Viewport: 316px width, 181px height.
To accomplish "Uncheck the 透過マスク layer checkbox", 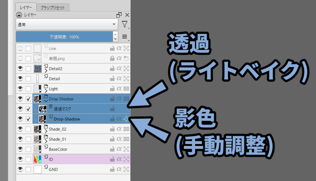I will click(28, 109).
